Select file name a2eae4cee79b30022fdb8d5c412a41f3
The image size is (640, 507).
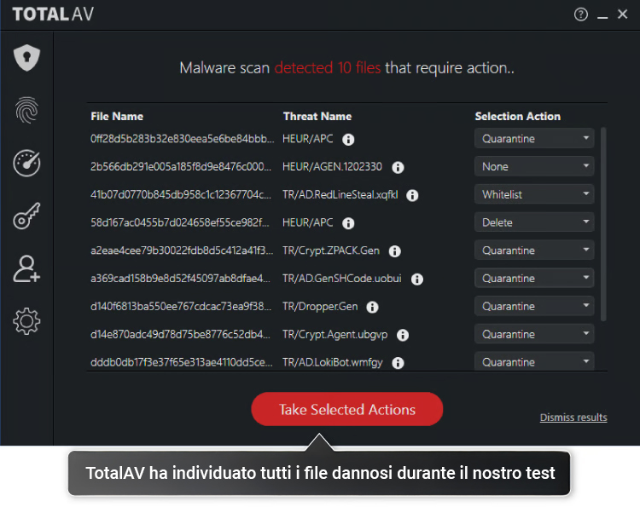tap(182, 251)
